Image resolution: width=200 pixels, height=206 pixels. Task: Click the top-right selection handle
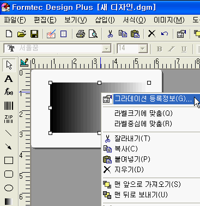click(149, 83)
